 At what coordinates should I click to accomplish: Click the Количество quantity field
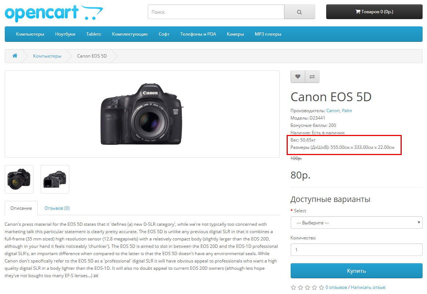coord(356,250)
